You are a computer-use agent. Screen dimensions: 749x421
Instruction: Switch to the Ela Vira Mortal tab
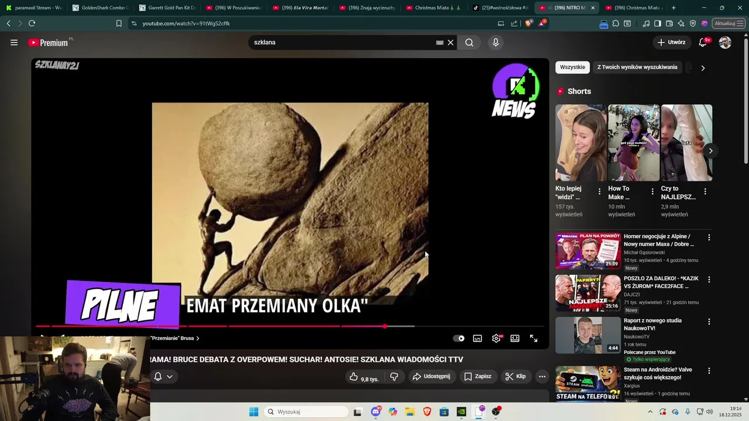tap(300, 8)
